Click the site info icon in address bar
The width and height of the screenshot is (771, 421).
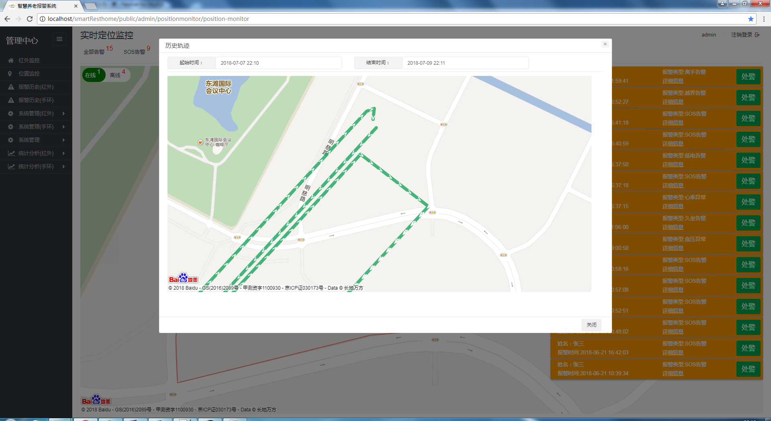43,19
